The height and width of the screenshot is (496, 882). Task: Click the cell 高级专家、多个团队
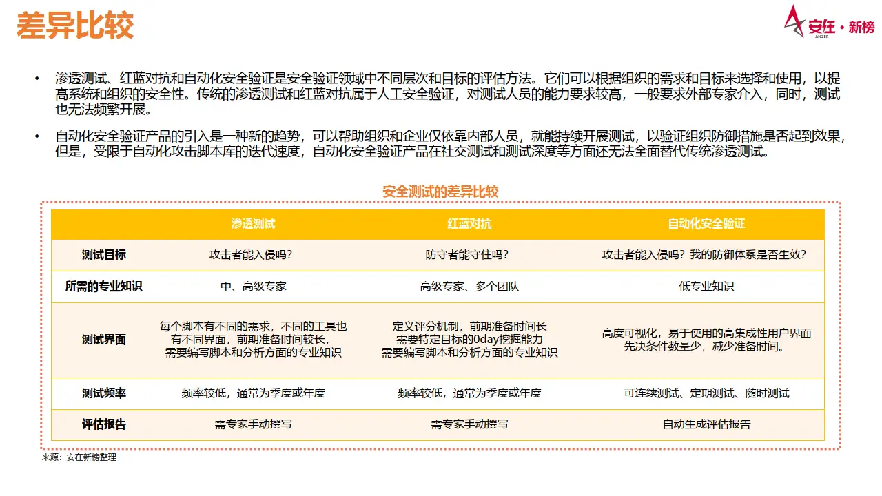coord(469,286)
